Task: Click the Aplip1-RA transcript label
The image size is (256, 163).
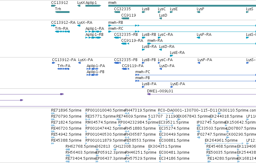Action: (95, 28)
